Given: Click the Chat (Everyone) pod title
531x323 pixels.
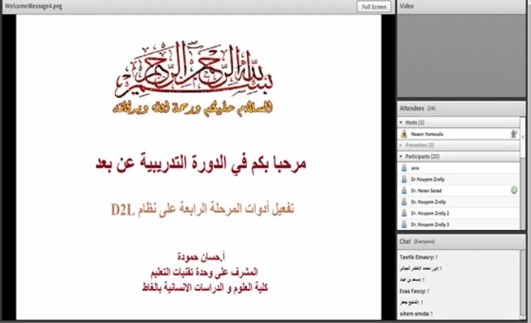Looking at the screenshot, I should [417, 242].
